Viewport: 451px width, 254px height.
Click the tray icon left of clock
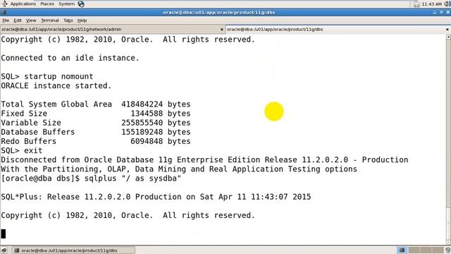pos(416,4)
